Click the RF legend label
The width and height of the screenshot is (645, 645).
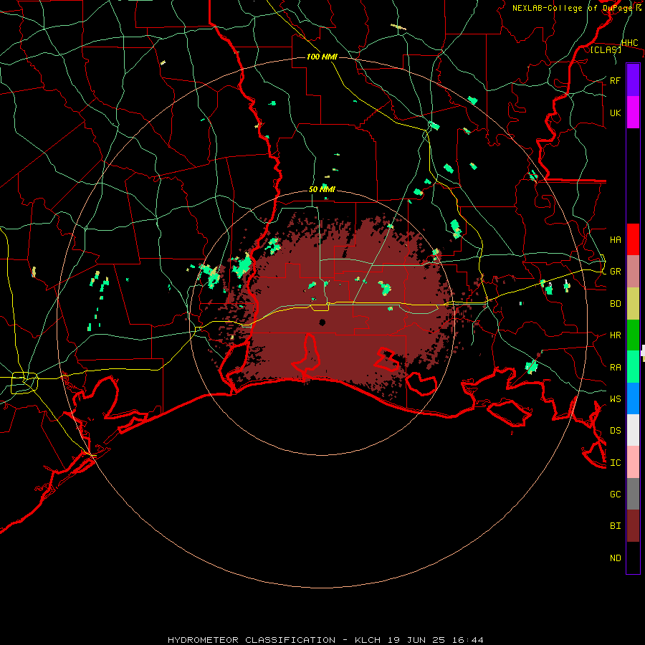coord(615,80)
